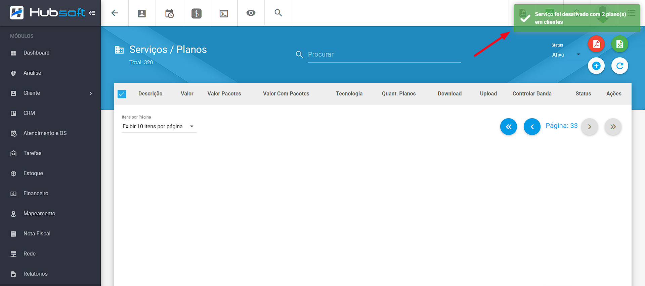Export services list to Excel
Image resolution: width=645 pixels, height=286 pixels.
point(620,44)
